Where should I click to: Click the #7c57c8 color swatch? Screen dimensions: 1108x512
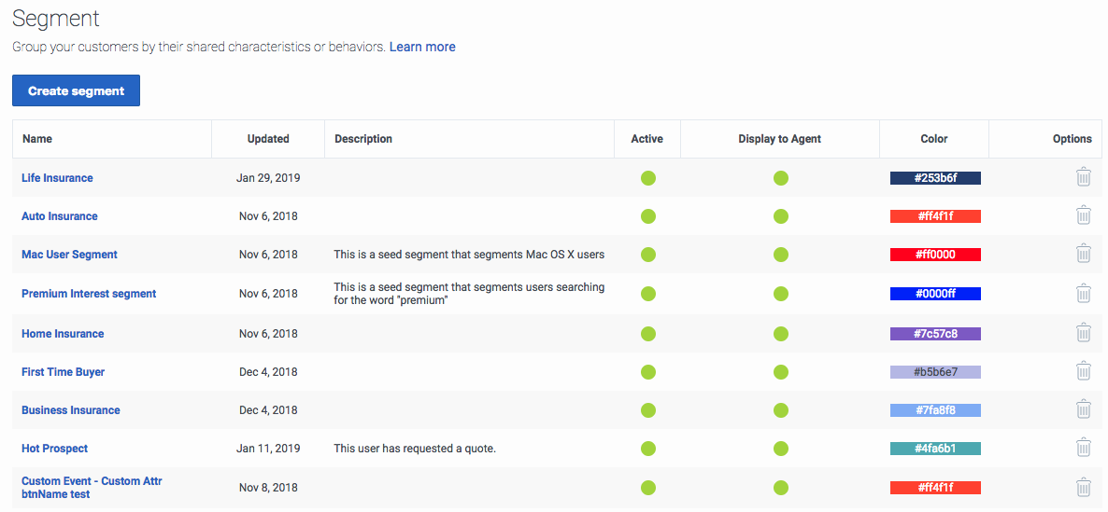pos(935,334)
